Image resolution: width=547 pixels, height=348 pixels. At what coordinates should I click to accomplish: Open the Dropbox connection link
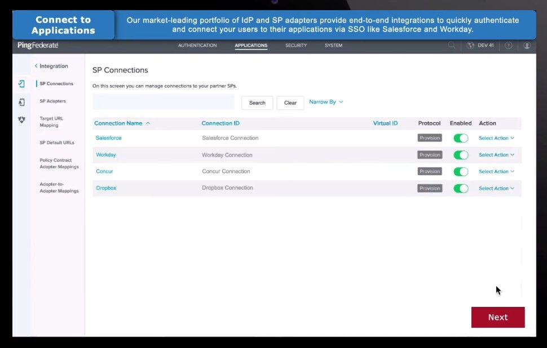(106, 188)
